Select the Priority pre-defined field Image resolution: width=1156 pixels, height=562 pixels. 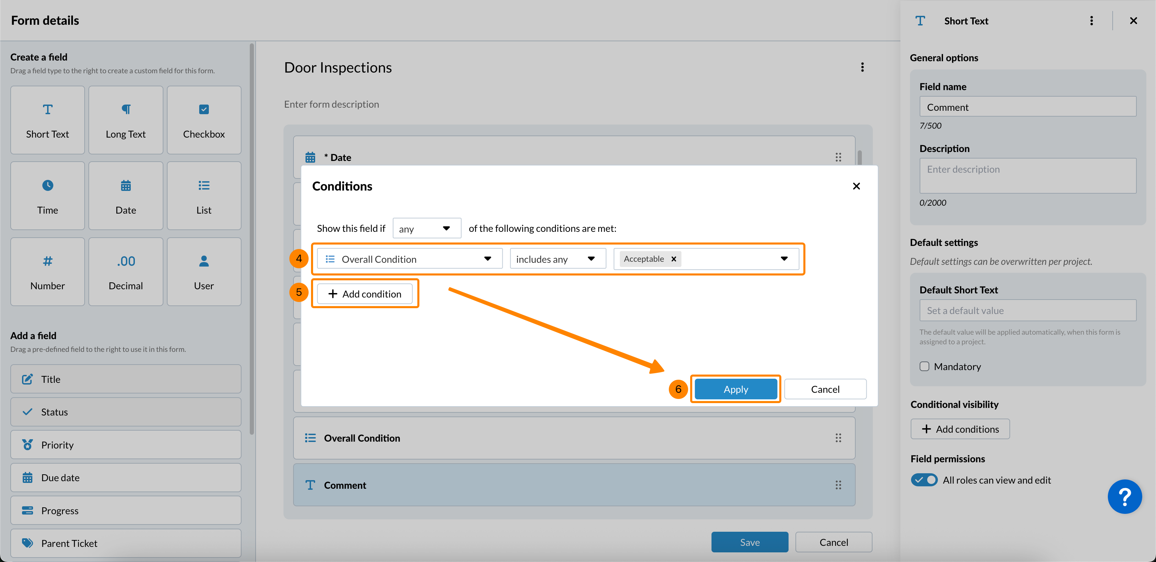coord(126,445)
